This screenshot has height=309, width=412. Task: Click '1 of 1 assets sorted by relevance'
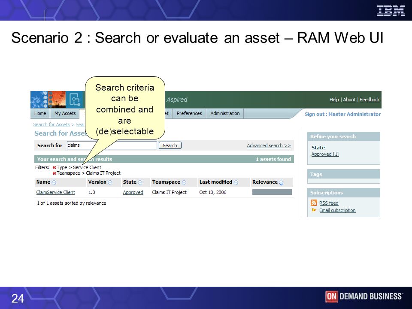tap(72, 203)
